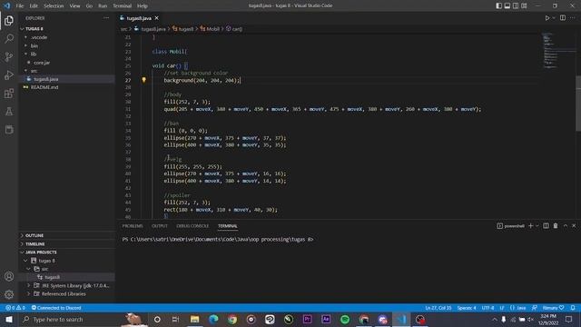Click Connected to Discord status item

[x=56, y=308]
